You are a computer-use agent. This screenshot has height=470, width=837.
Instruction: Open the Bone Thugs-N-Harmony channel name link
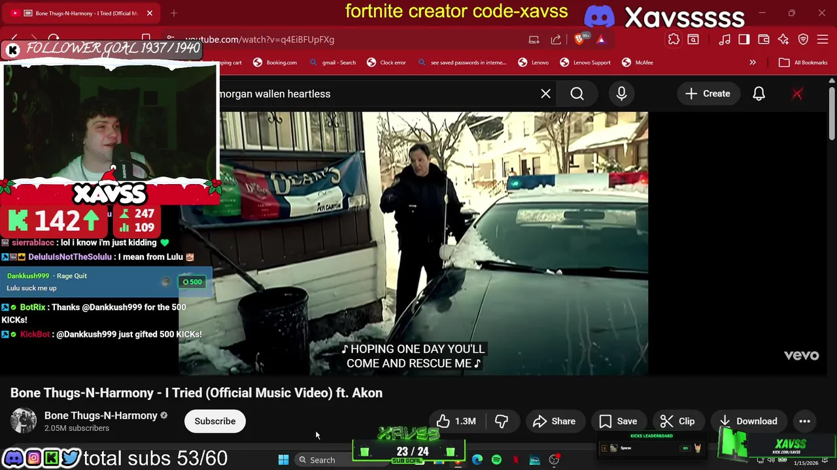point(101,415)
